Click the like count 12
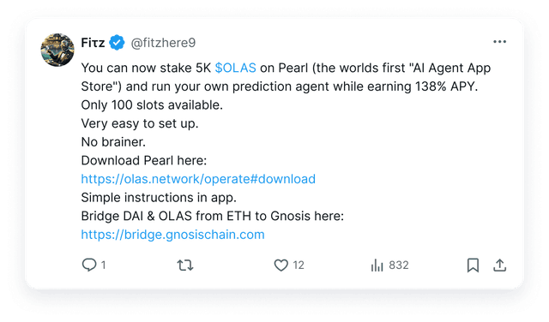Screen dimensions: 549x322 [299, 265]
